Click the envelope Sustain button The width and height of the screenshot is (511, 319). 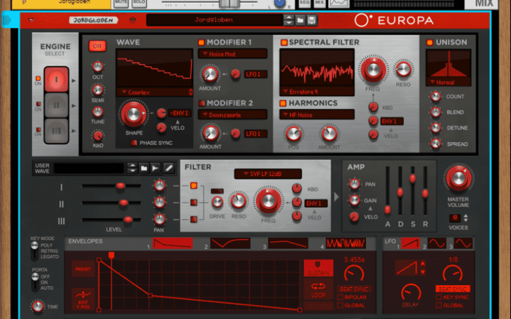pos(318,268)
